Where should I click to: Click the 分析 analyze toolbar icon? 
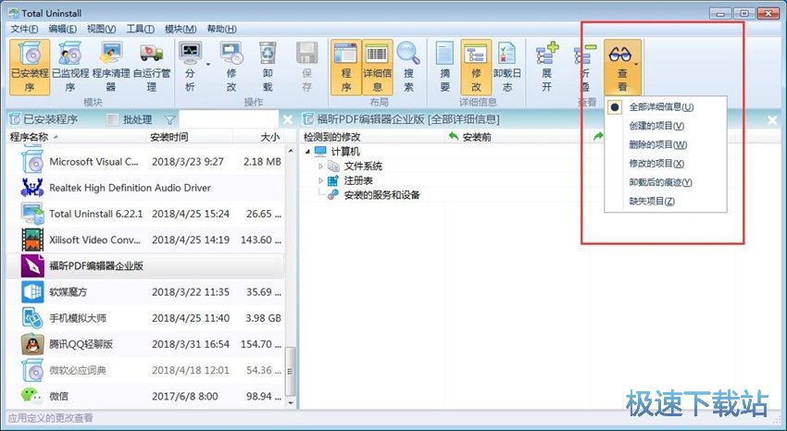(190, 54)
